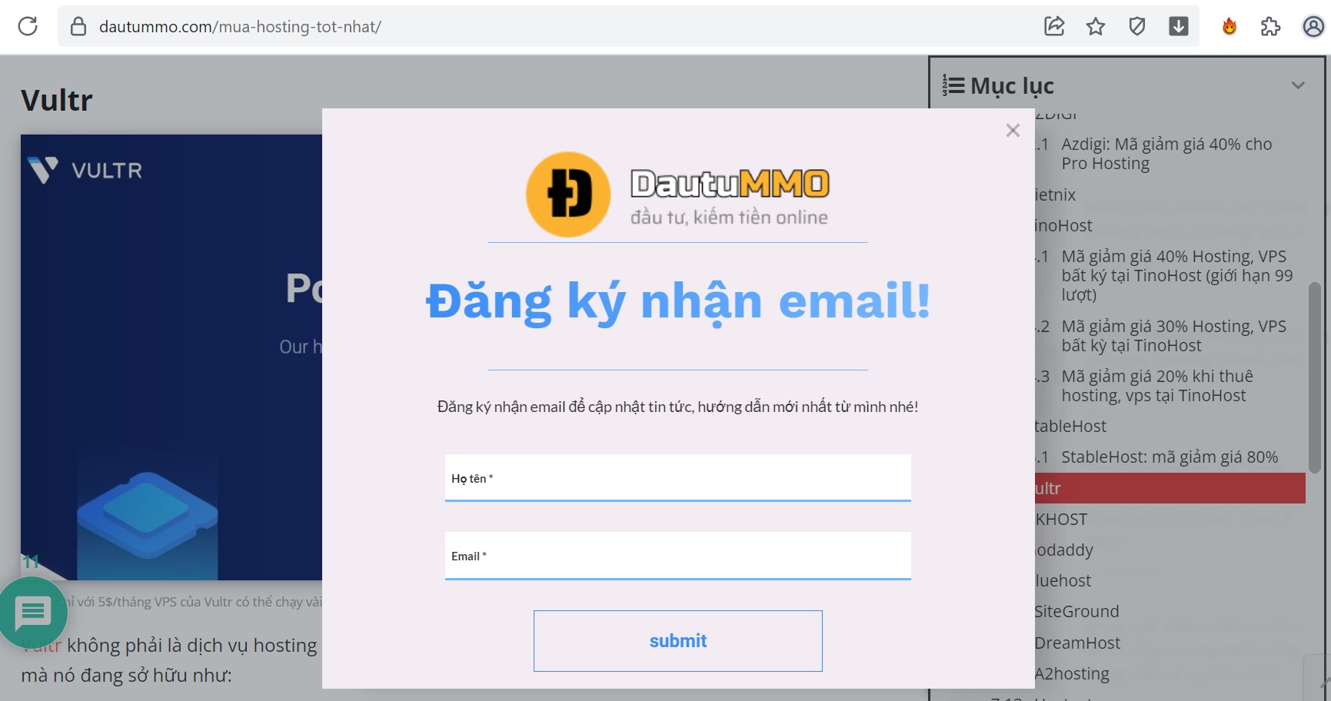
Task: Click the Đăng ký nhận email! heading
Action: click(x=678, y=301)
